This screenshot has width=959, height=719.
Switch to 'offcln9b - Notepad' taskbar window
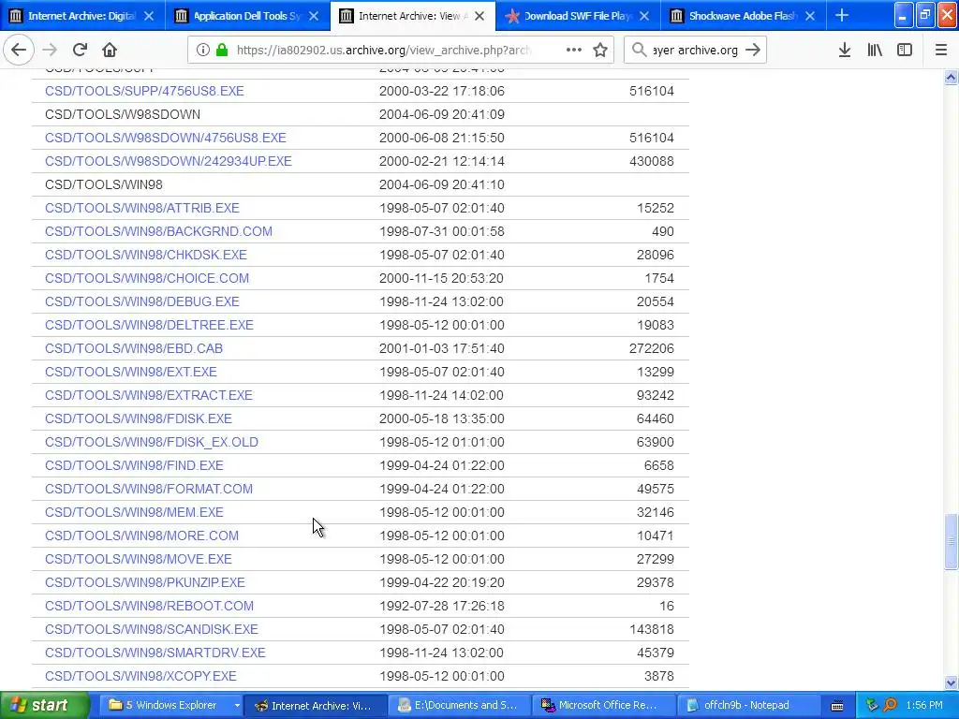pyautogui.click(x=747, y=706)
